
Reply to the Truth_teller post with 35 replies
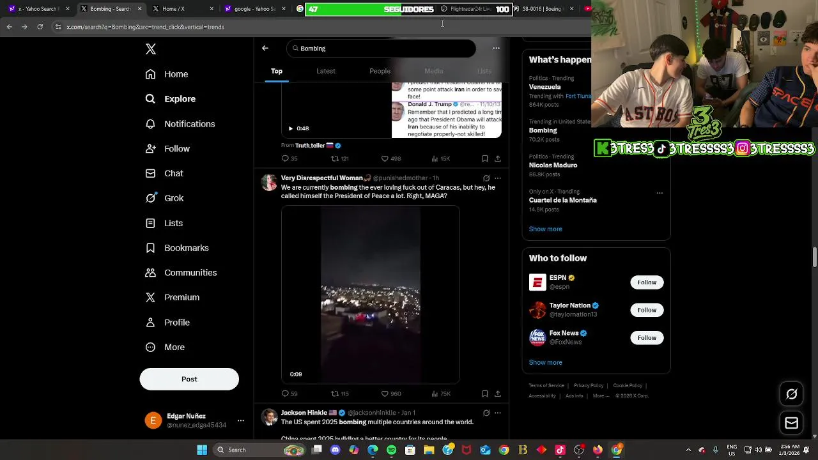pos(289,158)
